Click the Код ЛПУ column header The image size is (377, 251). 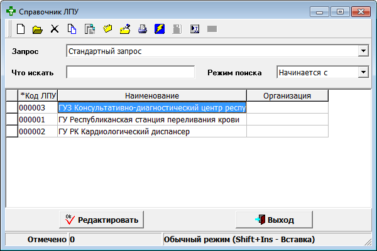[38, 95]
